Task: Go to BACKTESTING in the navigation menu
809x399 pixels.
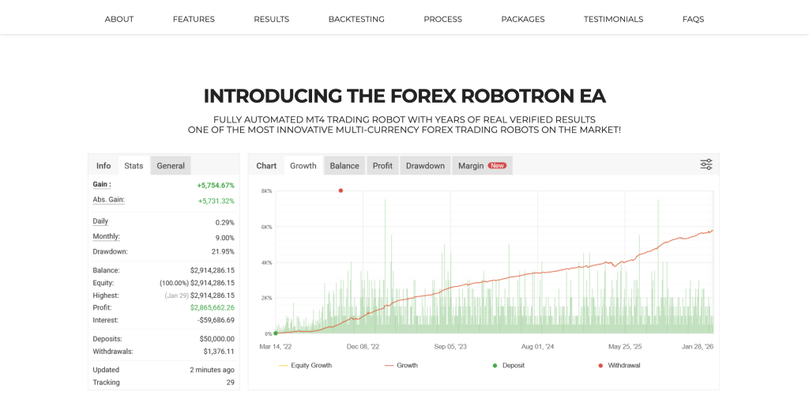Action: (x=356, y=19)
